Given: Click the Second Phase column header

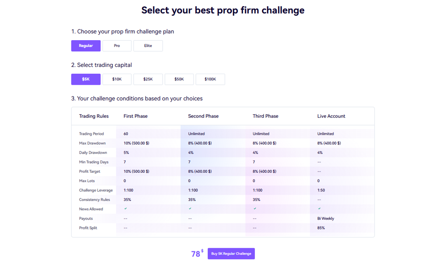Looking at the screenshot, I should 203,116.
